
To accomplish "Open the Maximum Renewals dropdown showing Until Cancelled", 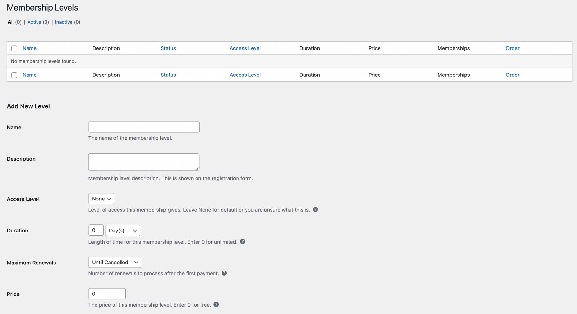I will [114, 262].
